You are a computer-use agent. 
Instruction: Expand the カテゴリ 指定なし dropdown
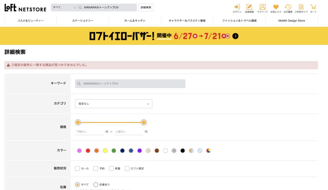114,104
